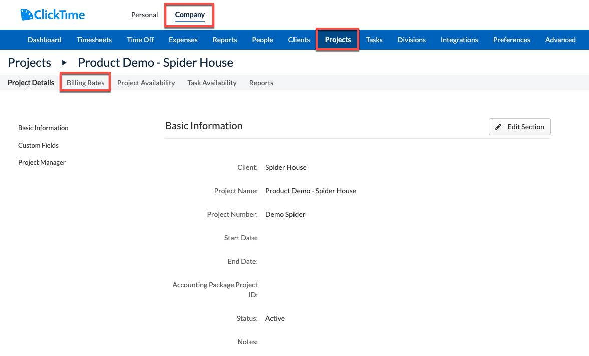Jump to Custom Fields section
The image size is (589, 356).
pyautogui.click(x=38, y=145)
